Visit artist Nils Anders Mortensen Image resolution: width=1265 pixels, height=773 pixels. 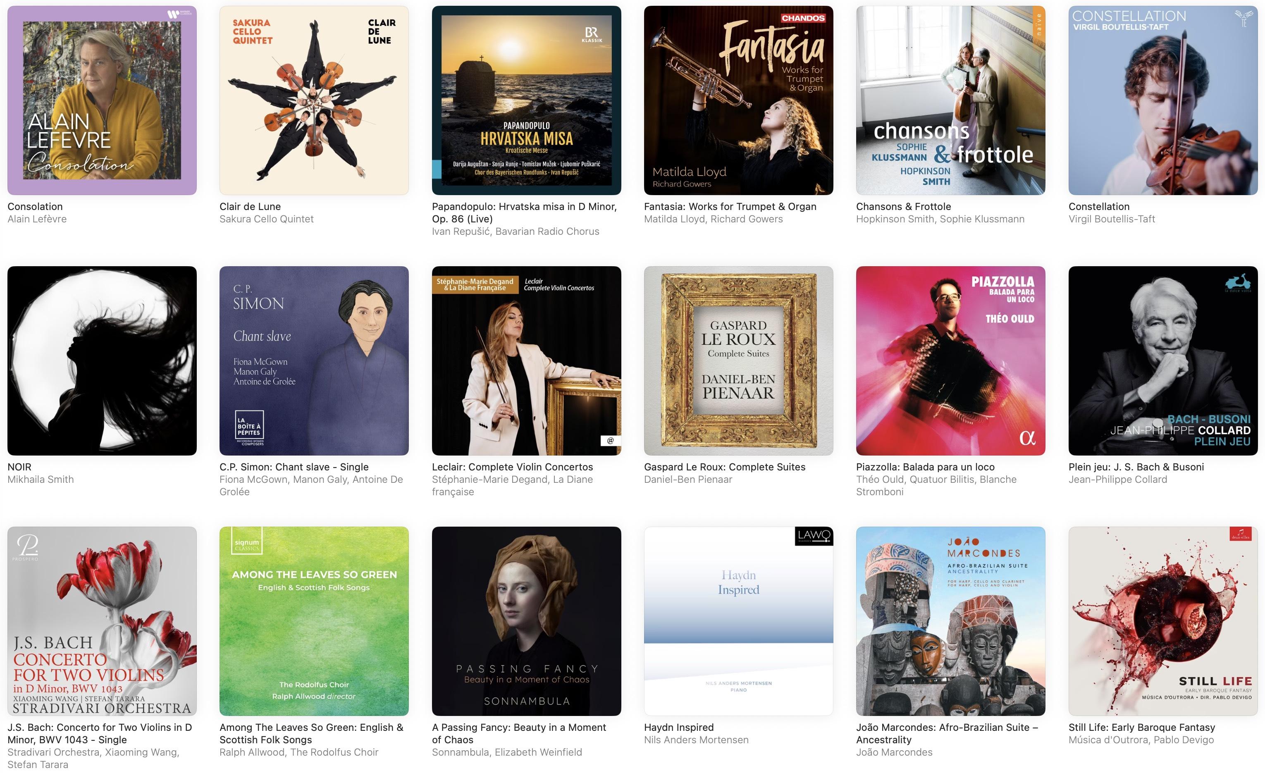[696, 739]
